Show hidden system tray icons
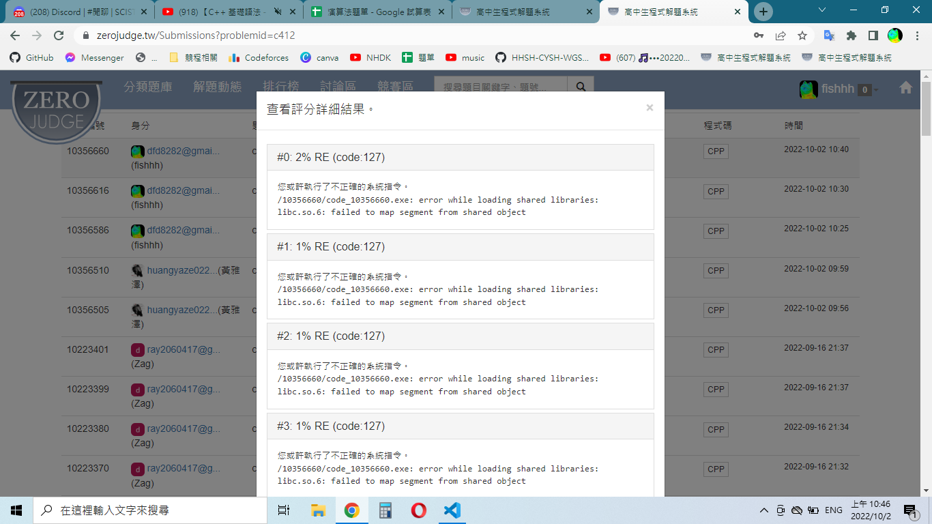The height and width of the screenshot is (524, 932). click(x=764, y=510)
